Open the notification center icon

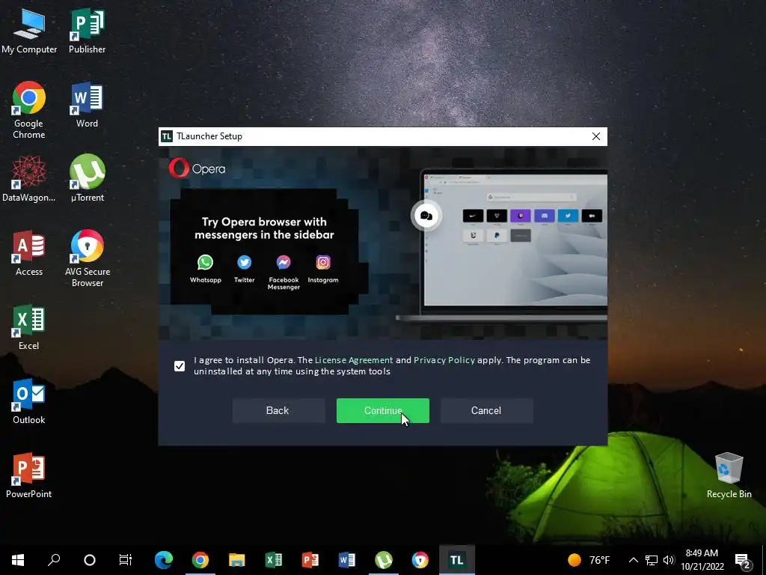tap(743, 561)
